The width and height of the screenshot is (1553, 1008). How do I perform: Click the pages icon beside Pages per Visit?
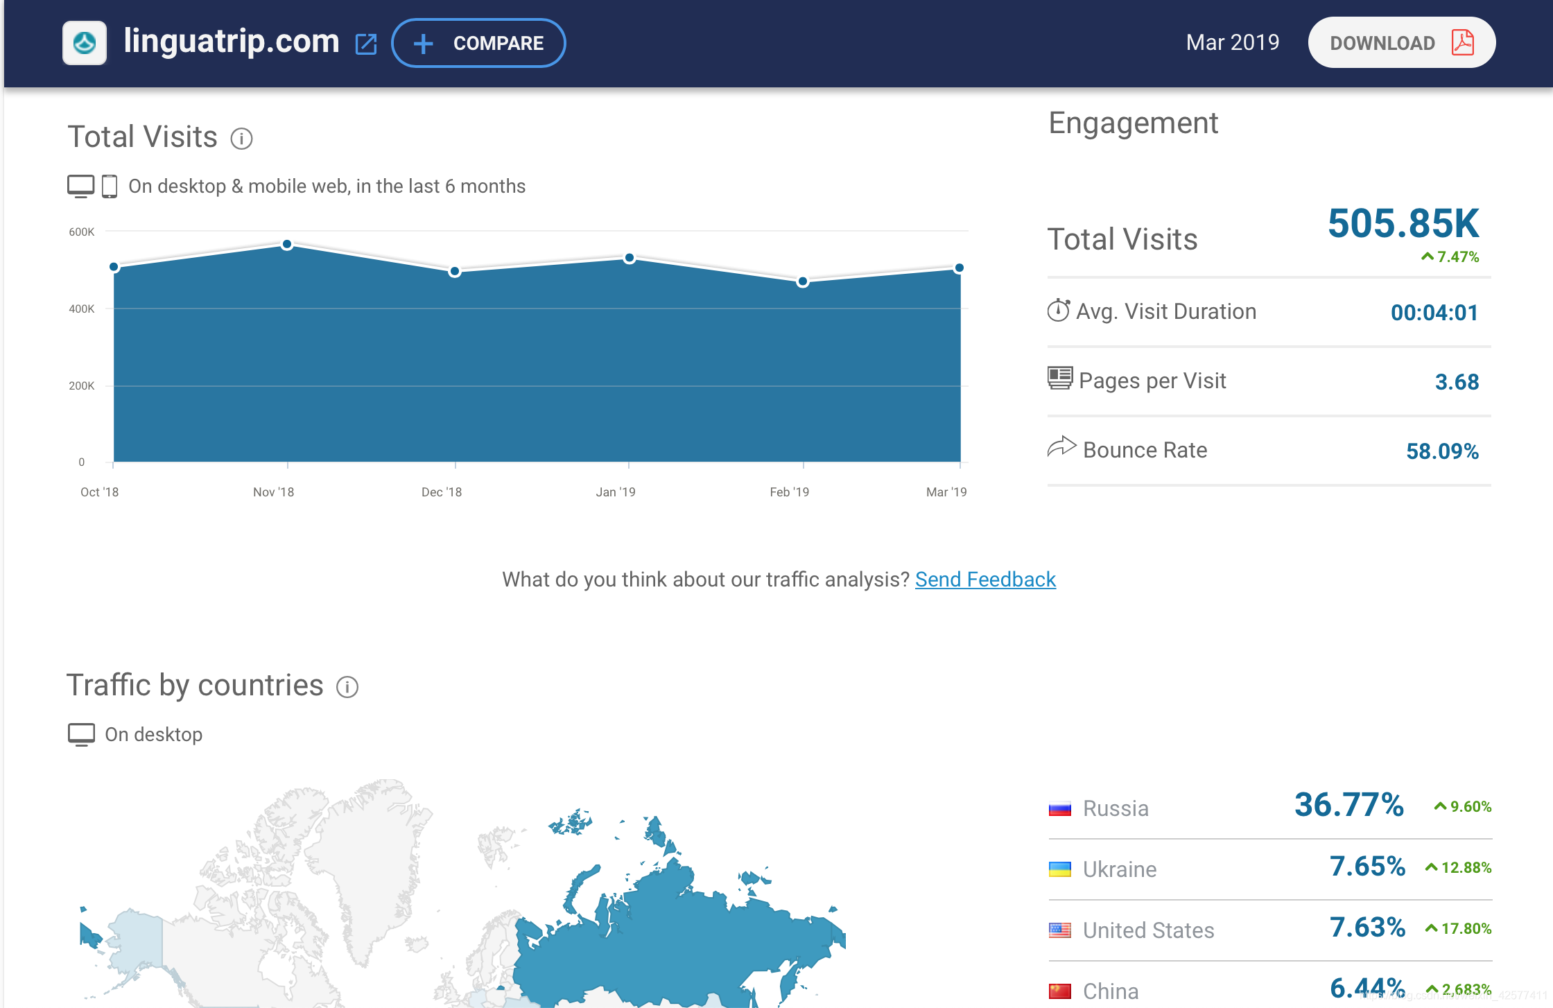click(x=1060, y=379)
